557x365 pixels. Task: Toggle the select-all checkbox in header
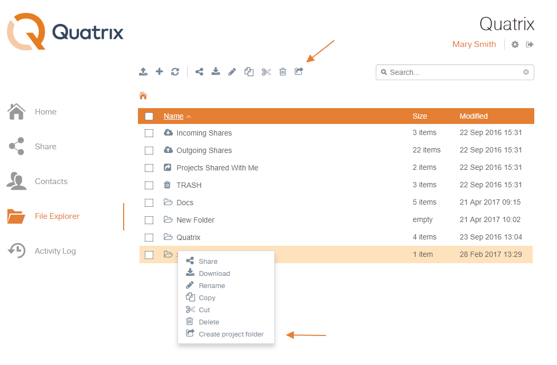click(x=149, y=116)
